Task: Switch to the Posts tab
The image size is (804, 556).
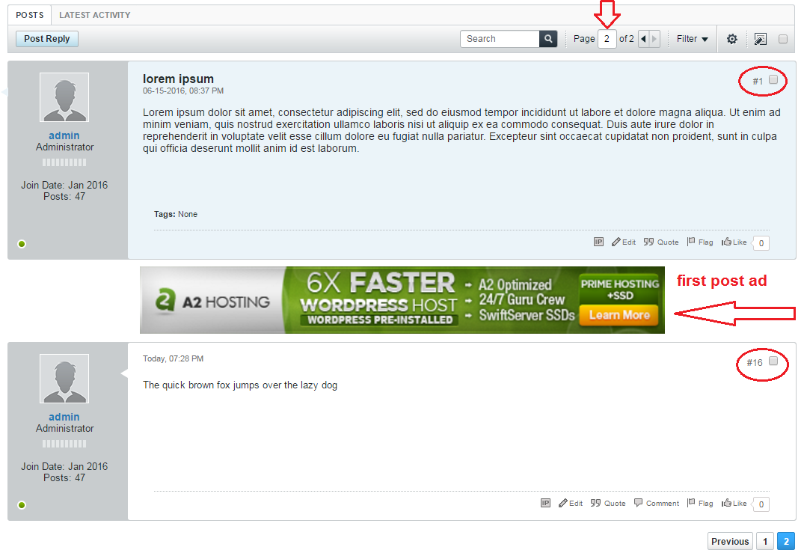Action: click(30, 15)
